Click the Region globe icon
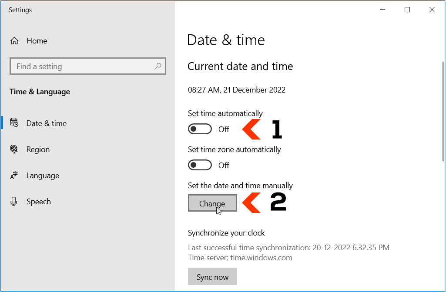Screen dimensions: 446x292 tap(14, 149)
